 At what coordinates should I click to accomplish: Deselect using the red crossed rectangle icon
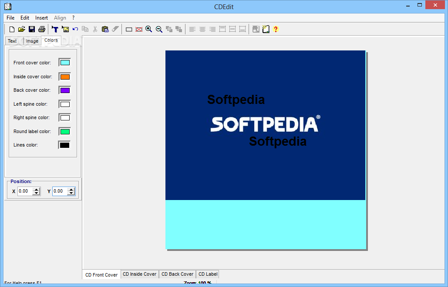pos(139,30)
